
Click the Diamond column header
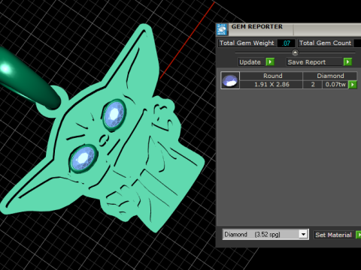click(330, 76)
